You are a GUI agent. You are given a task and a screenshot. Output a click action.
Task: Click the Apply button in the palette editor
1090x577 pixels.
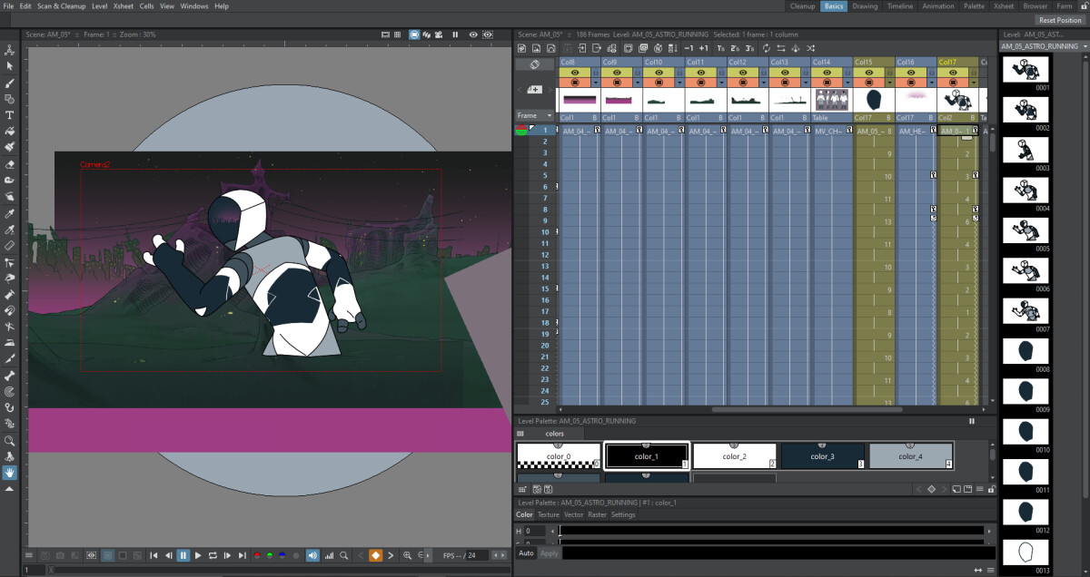[549, 553]
